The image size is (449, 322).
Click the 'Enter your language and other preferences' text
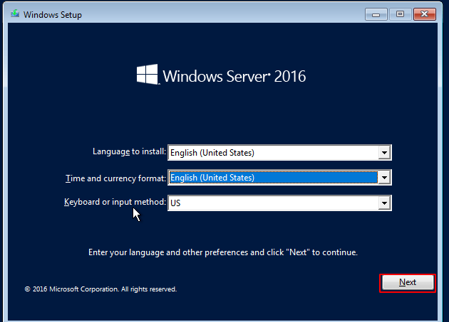[x=223, y=252]
